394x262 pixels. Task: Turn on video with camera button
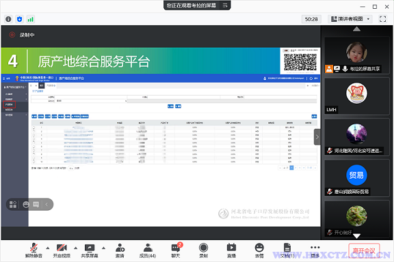point(62,250)
